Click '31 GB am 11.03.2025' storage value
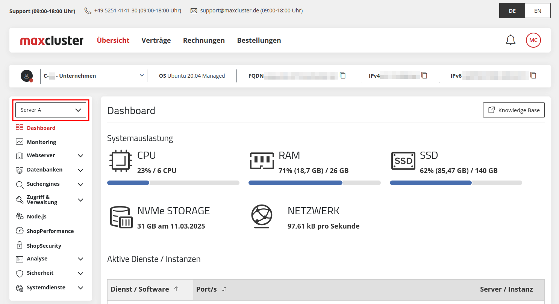The width and height of the screenshot is (559, 304). [x=171, y=226]
